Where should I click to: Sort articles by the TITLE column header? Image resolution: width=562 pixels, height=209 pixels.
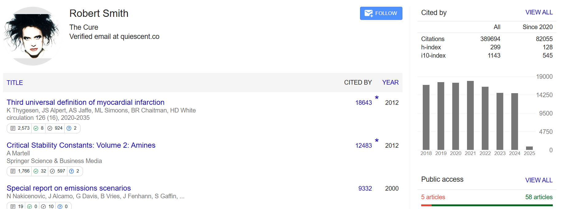point(15,83)
